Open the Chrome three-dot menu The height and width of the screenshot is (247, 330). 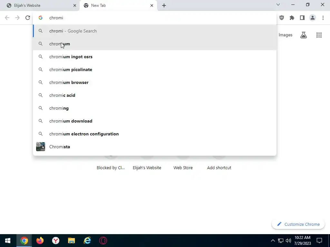tap(323, 18)
